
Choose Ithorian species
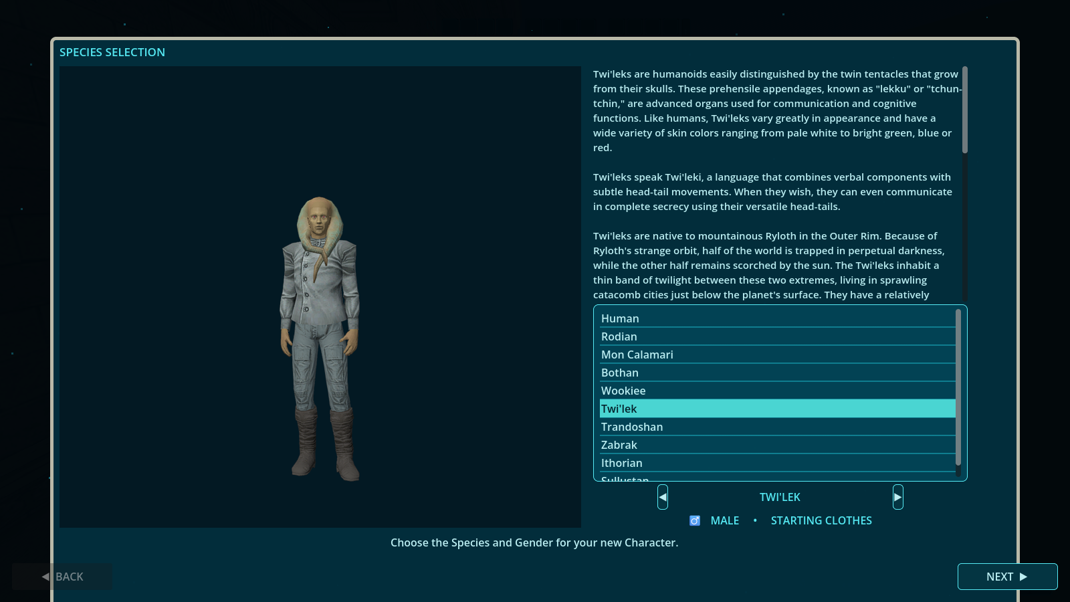pos(777,463)
